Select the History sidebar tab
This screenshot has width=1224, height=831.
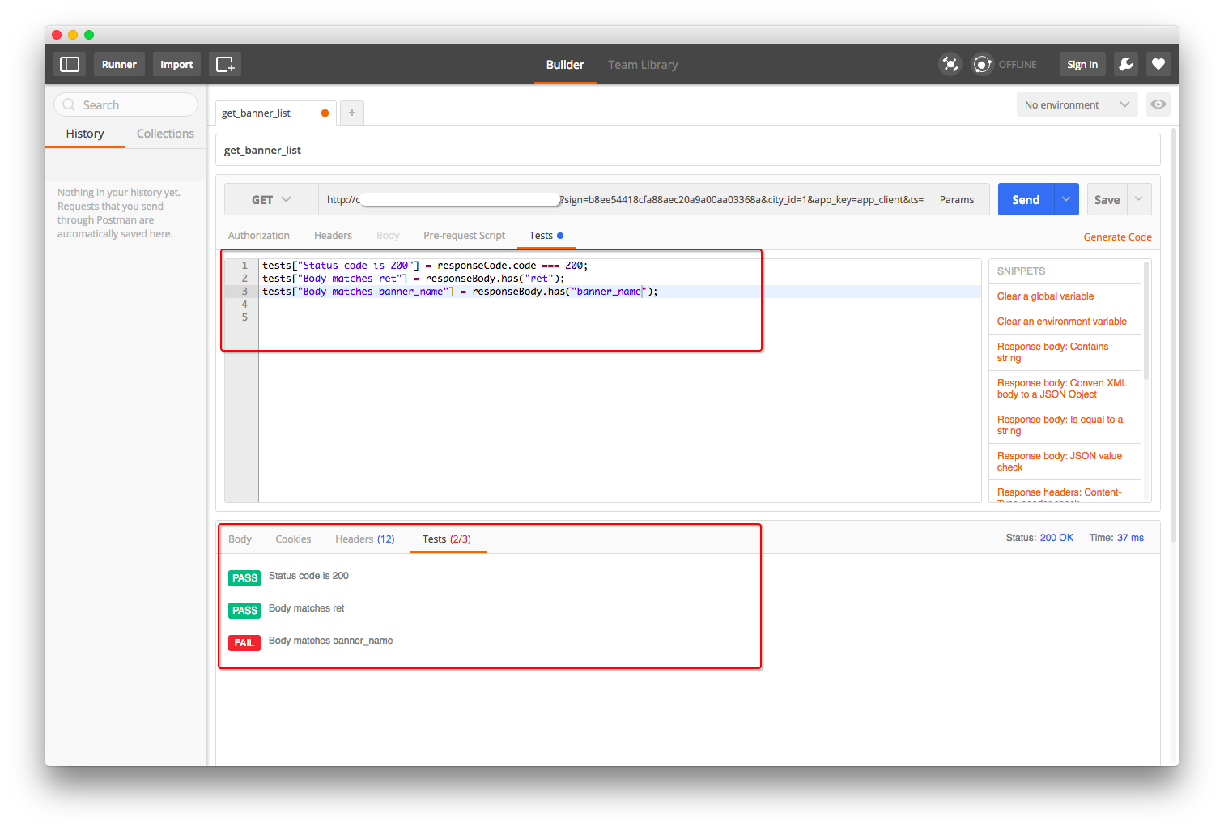(x=85, y=134)
